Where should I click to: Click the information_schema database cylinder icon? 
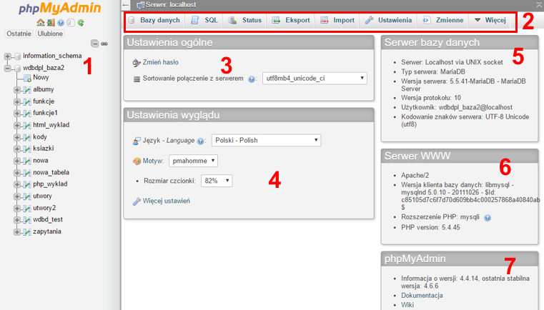point(18,56)
